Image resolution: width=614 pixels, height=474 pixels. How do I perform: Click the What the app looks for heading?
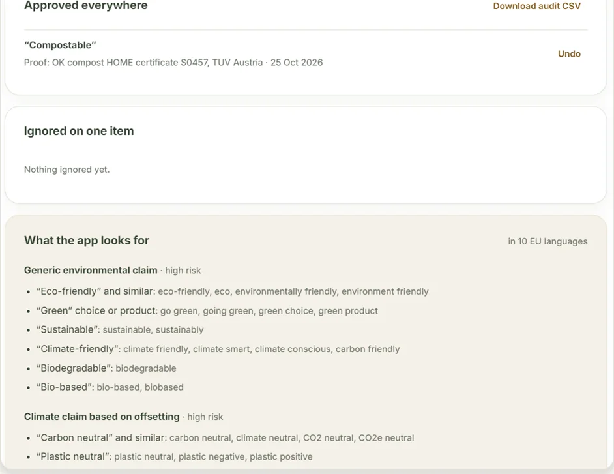point(87,240)
